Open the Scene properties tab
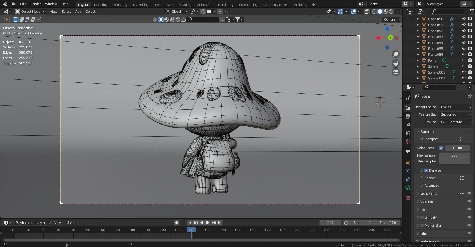The height and width of the screenshot is (247, 475). click(408, 133)
